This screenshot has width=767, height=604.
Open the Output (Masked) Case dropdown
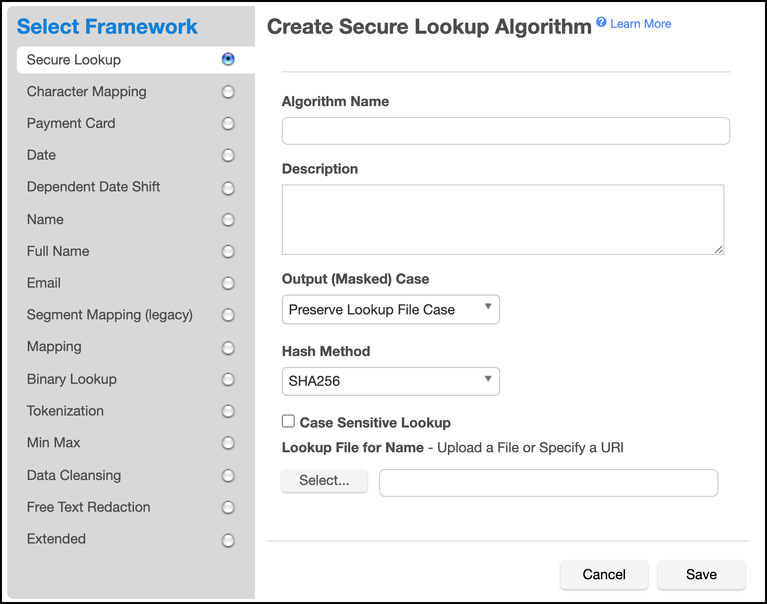[390, 309]
